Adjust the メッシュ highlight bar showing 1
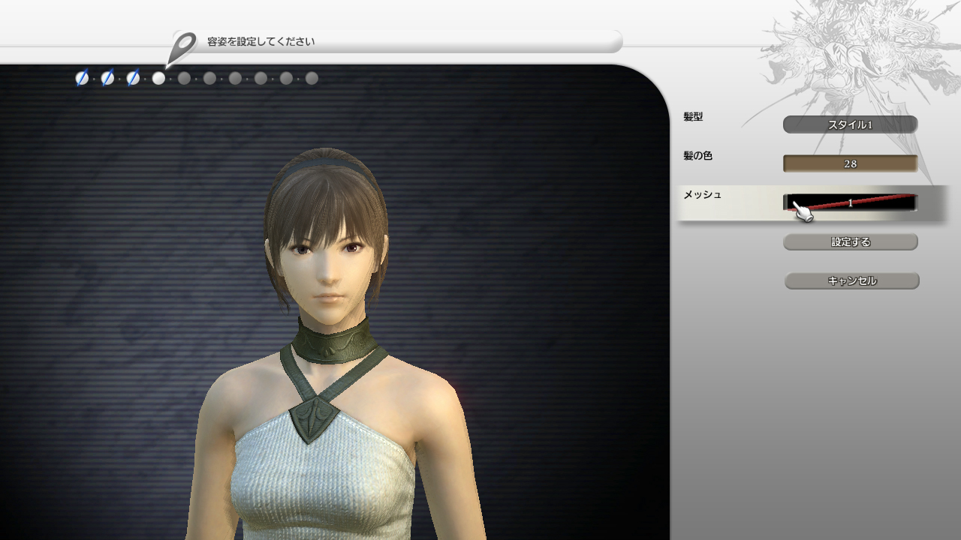Image resolution: width=961 pixels, height=540 pixels. tap(850, 202)
